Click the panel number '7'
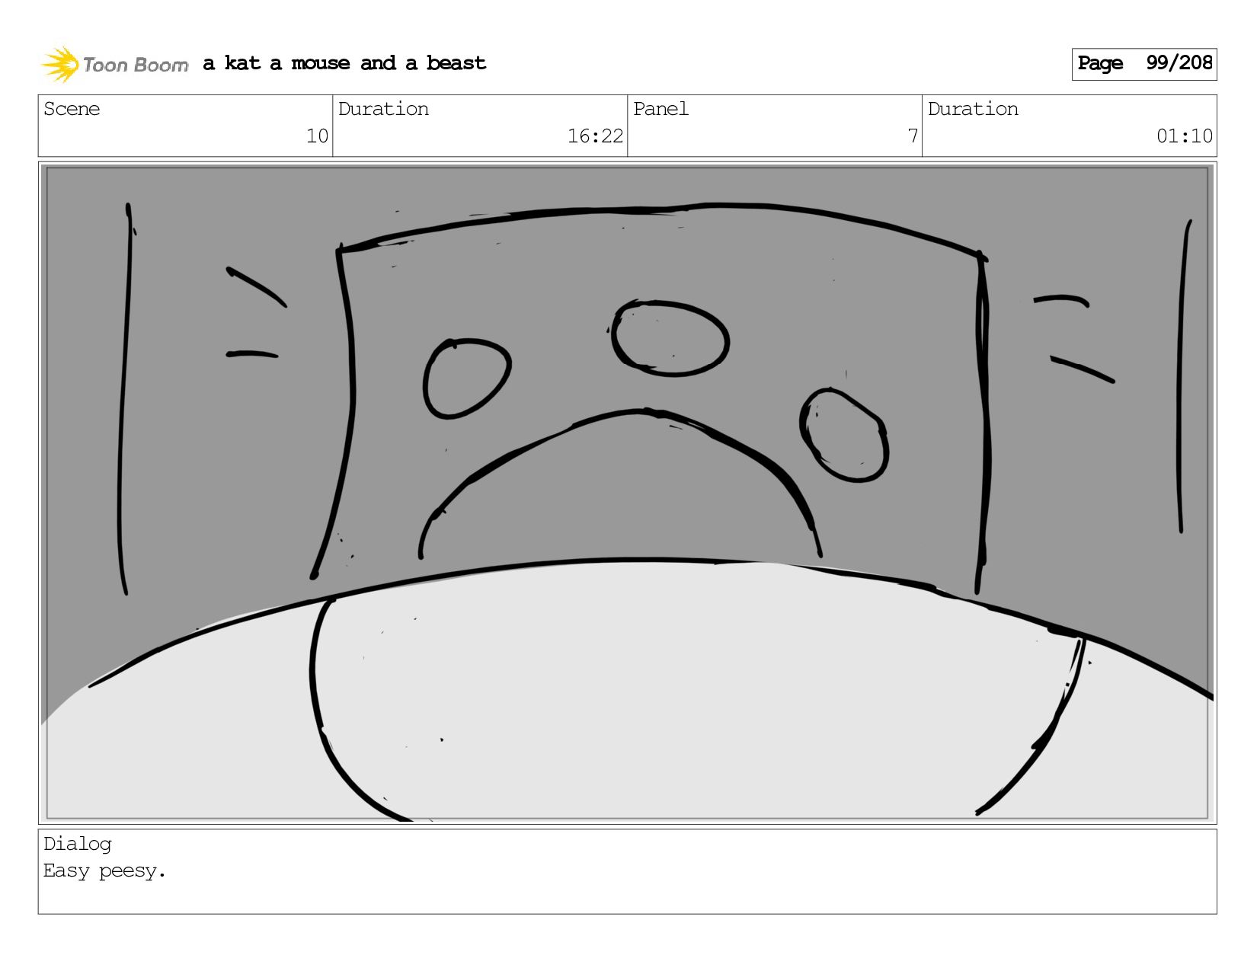Image resolution: width=1257 pixels, height=971 pixels. tap(913, 136)
